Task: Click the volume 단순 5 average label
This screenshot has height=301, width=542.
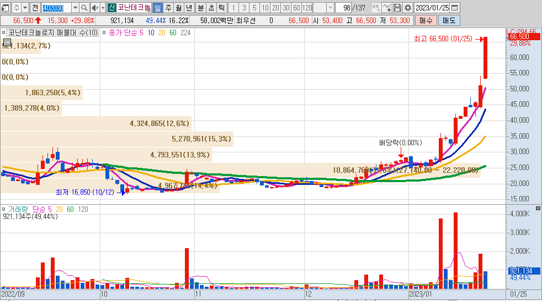Action: coord(42,209)
